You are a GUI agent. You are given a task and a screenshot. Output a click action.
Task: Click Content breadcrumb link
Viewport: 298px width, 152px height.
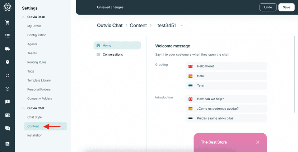tap(138, 26)
